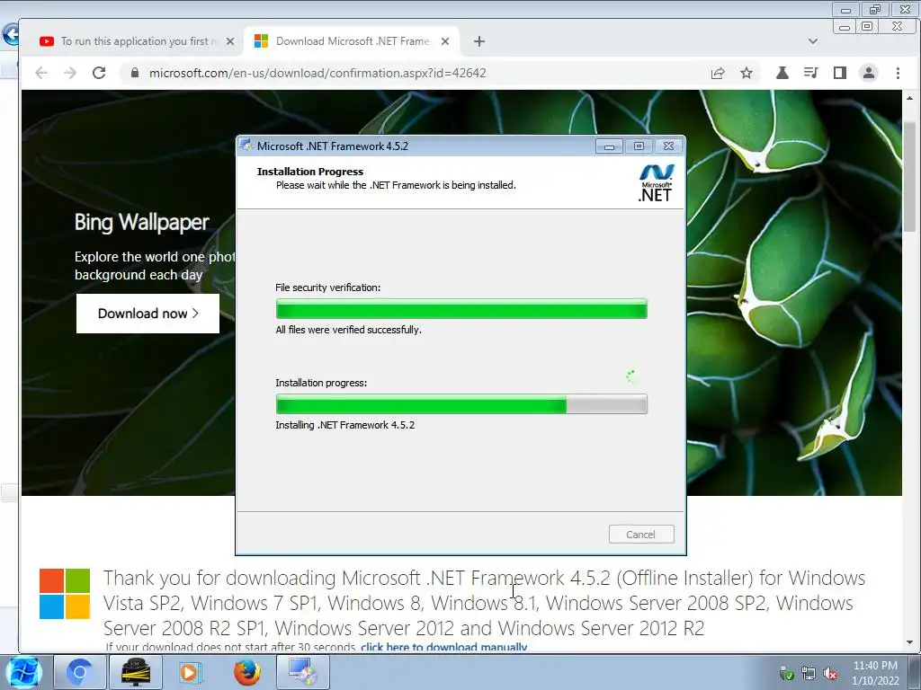Click the vertical scrollbar thumb
The image size is (921, 690).
click(909, 177)
